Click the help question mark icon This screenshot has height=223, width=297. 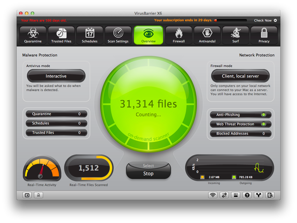(247, 195)
